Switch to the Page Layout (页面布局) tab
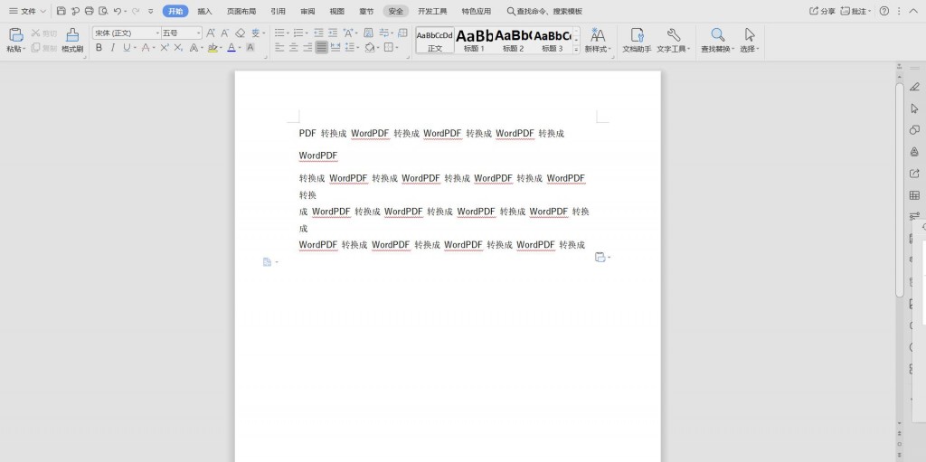 coord(241,11)
